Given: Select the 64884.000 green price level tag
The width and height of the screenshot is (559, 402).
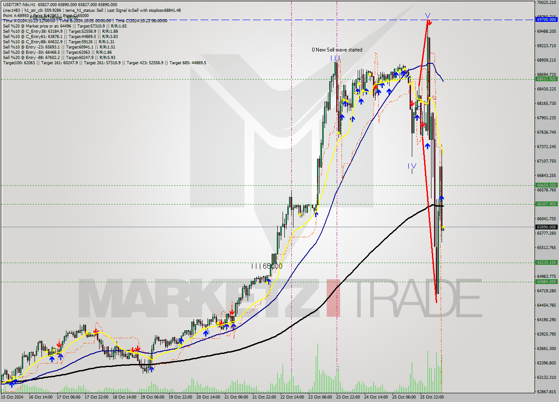Looking at the screenshot, I should tap(546, 282).
